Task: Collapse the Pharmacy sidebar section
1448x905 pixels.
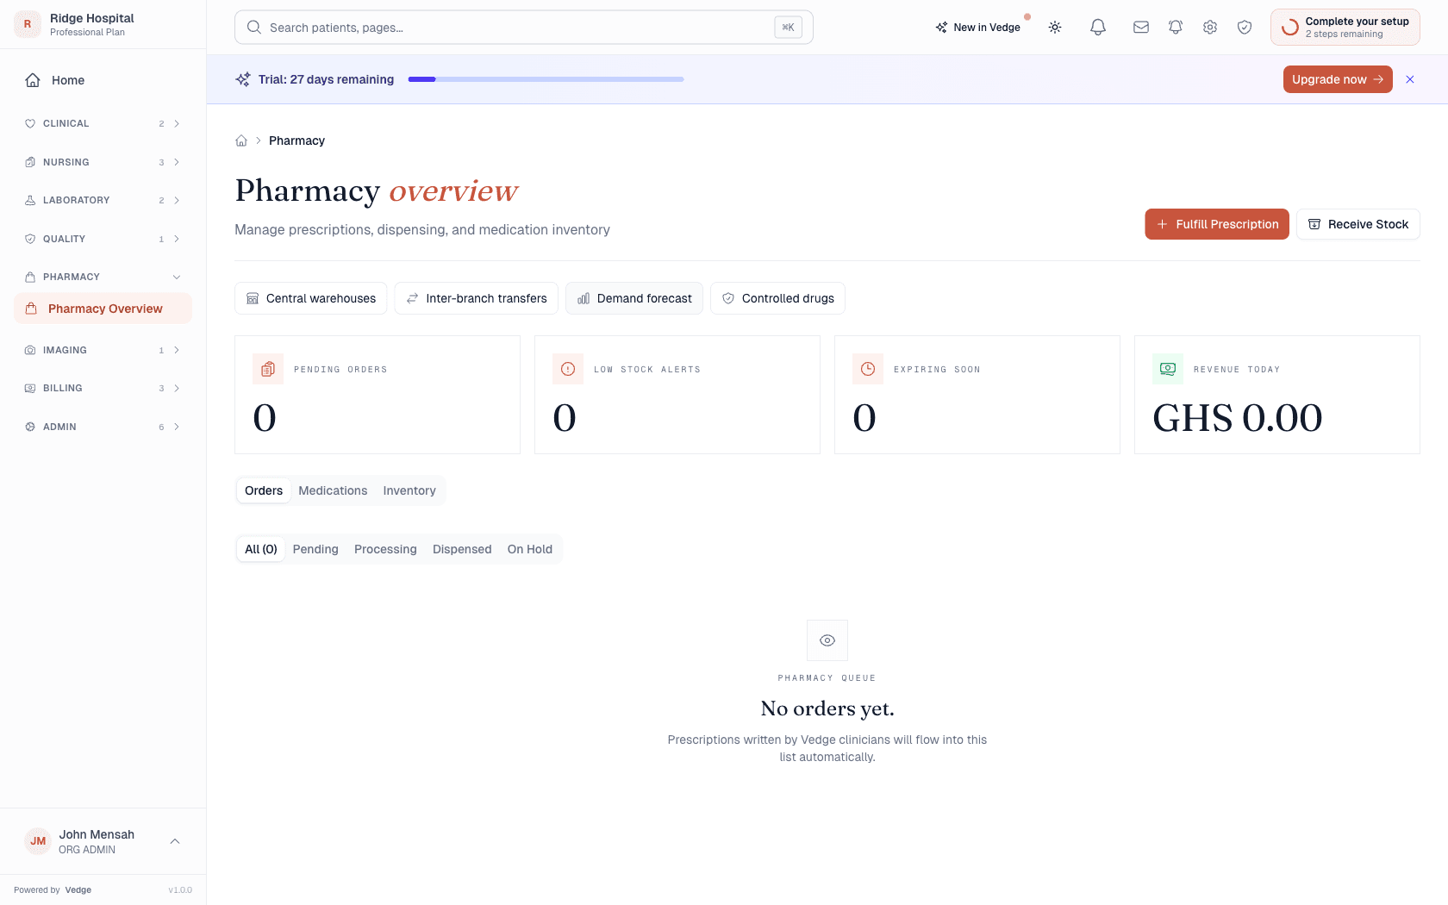Action: click(x=103, y=277)
